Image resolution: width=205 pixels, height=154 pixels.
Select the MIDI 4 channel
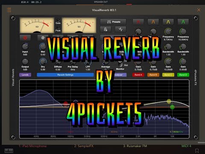coord(186,146)
